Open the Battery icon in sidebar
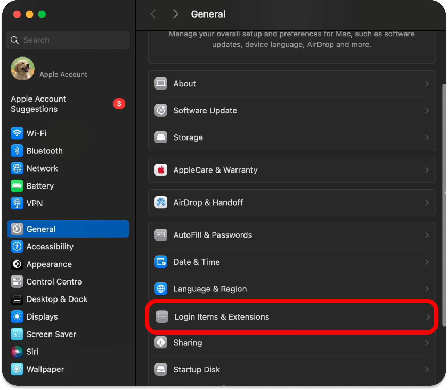Screen dimensions: 448x390 coord(17,186)
